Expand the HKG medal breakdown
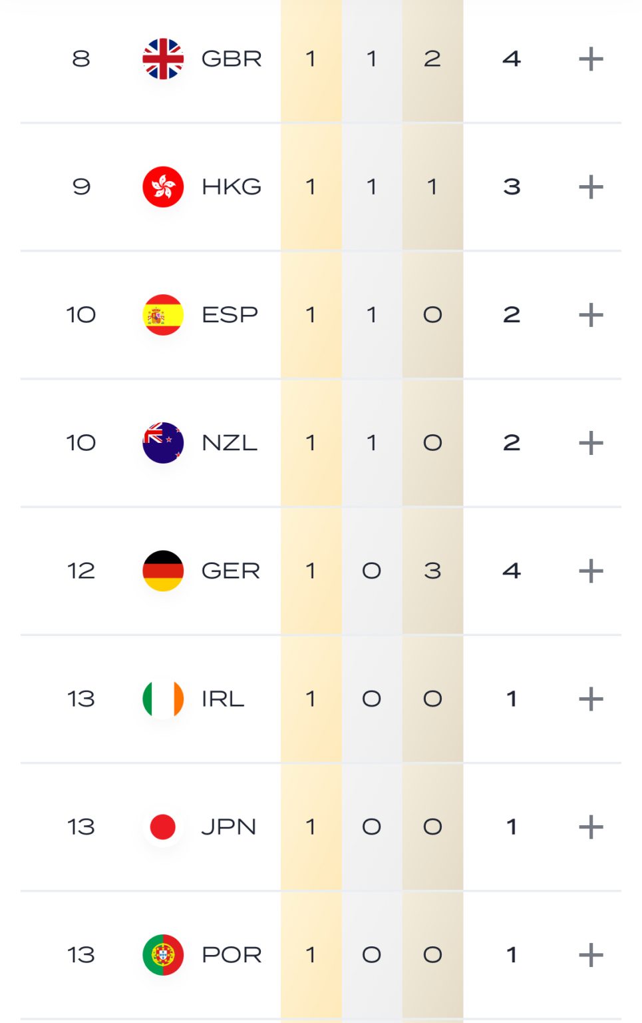 coord(591,186)
